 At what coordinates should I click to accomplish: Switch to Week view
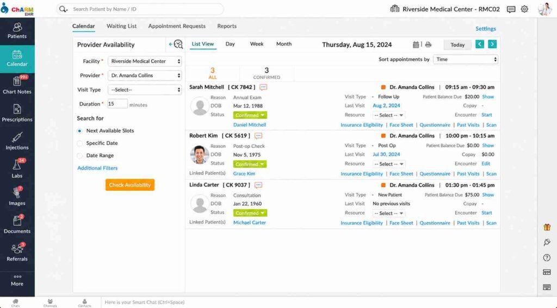click(257, 44)
